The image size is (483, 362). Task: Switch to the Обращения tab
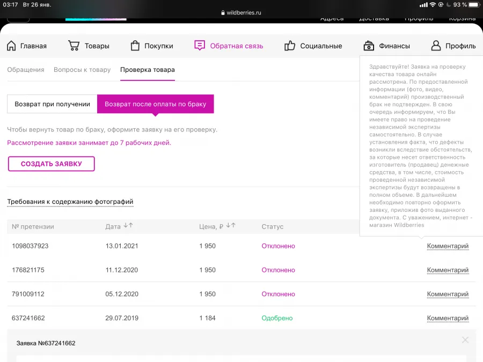tap(26, 70)
